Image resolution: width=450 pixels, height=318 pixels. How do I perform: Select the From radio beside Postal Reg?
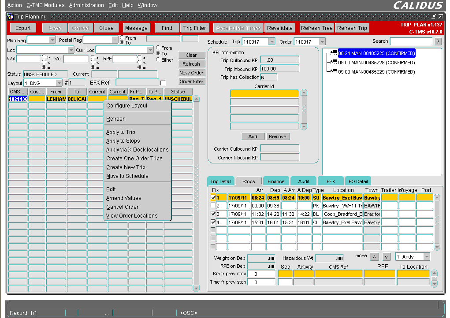[x=122, y=37]
